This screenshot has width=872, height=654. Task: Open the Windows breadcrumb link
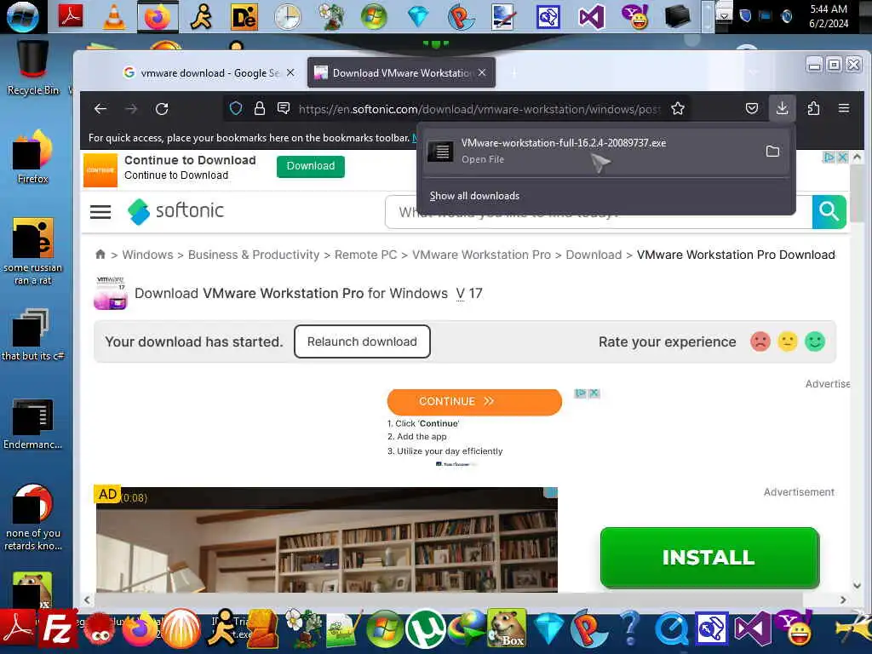pos(147,255)
